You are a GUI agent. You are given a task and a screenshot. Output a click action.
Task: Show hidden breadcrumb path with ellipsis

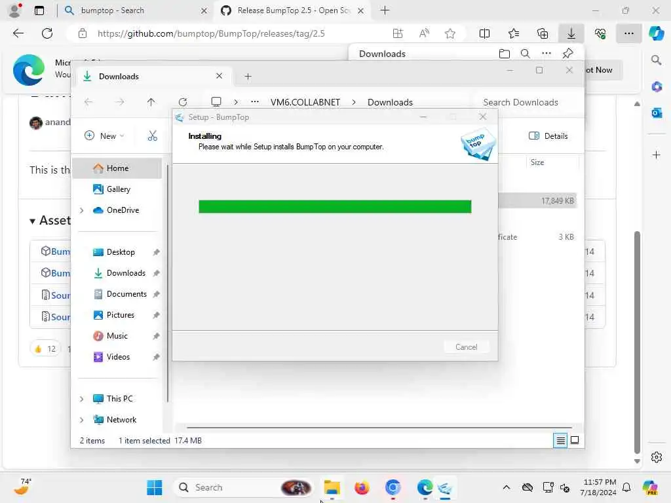[x=255, y=102]
